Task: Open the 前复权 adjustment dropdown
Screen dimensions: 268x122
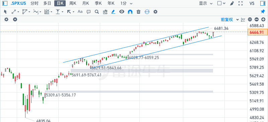Action: [229, 20]
